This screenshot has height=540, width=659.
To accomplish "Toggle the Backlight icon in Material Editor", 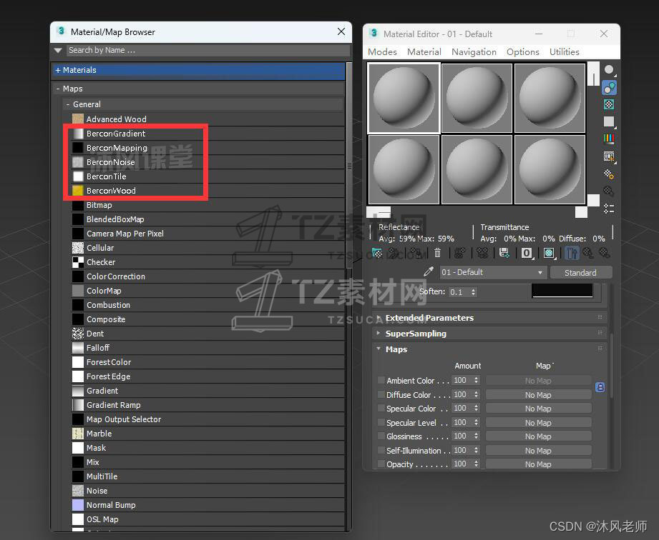I will click(609, 88).
